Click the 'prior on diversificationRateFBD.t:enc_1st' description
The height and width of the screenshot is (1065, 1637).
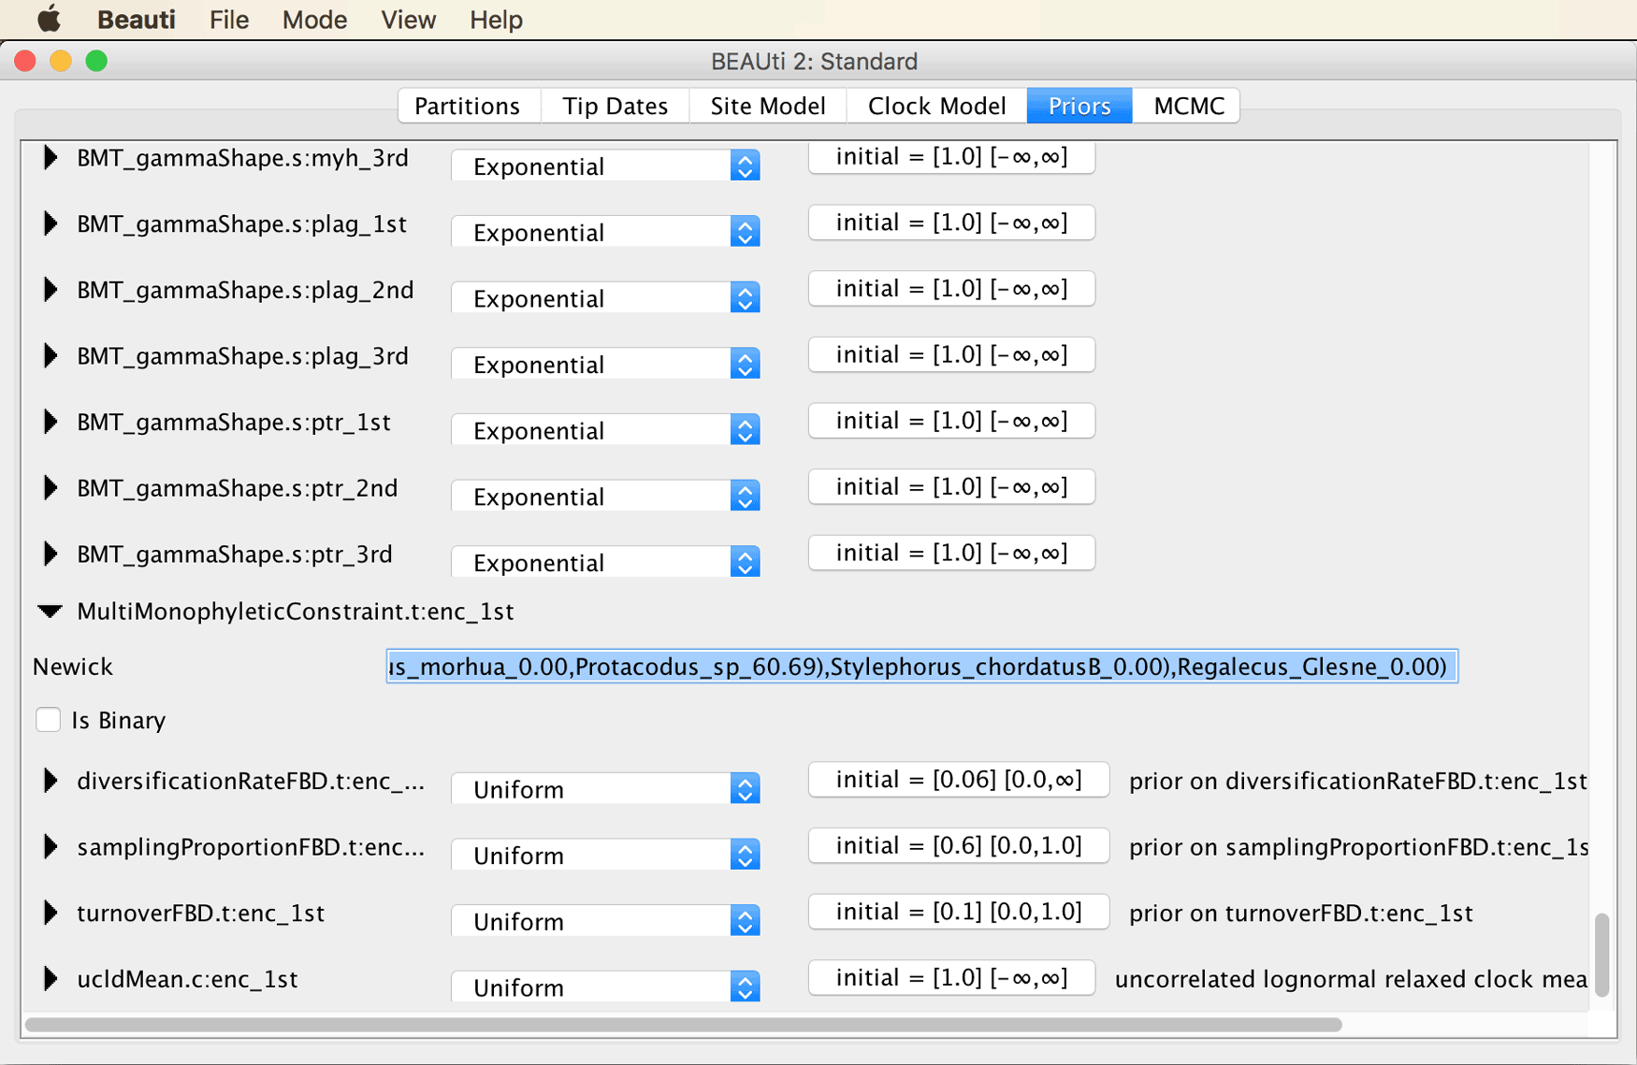[x=1358, y=781]
